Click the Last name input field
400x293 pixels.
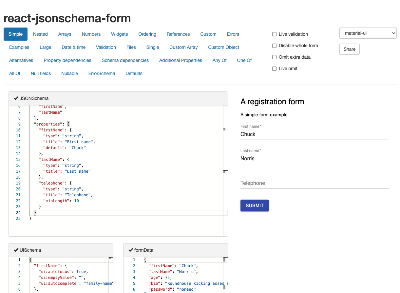314,158
